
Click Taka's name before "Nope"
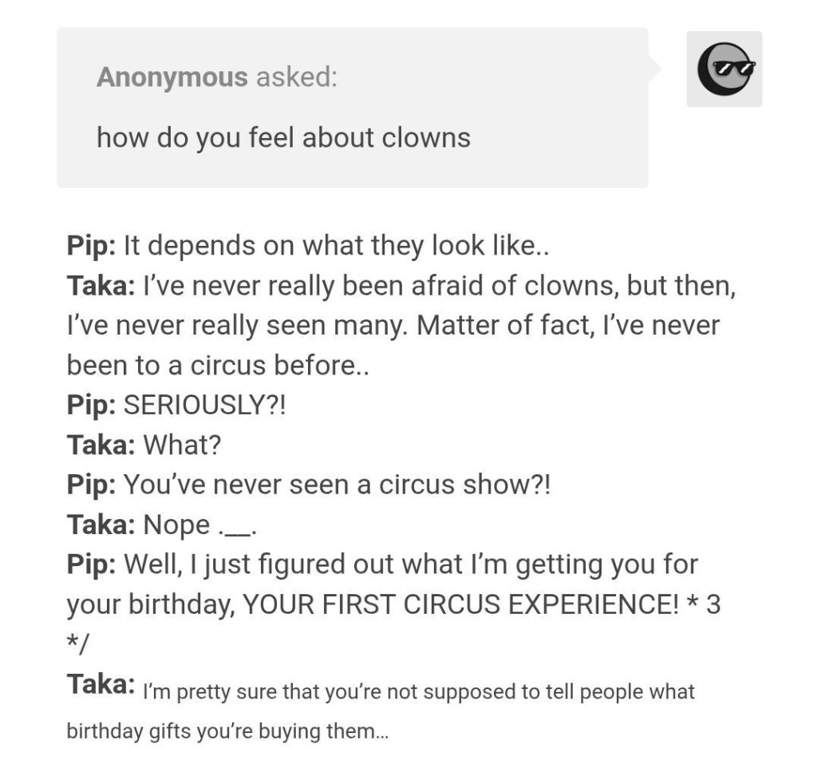click(x=101, y=525)
